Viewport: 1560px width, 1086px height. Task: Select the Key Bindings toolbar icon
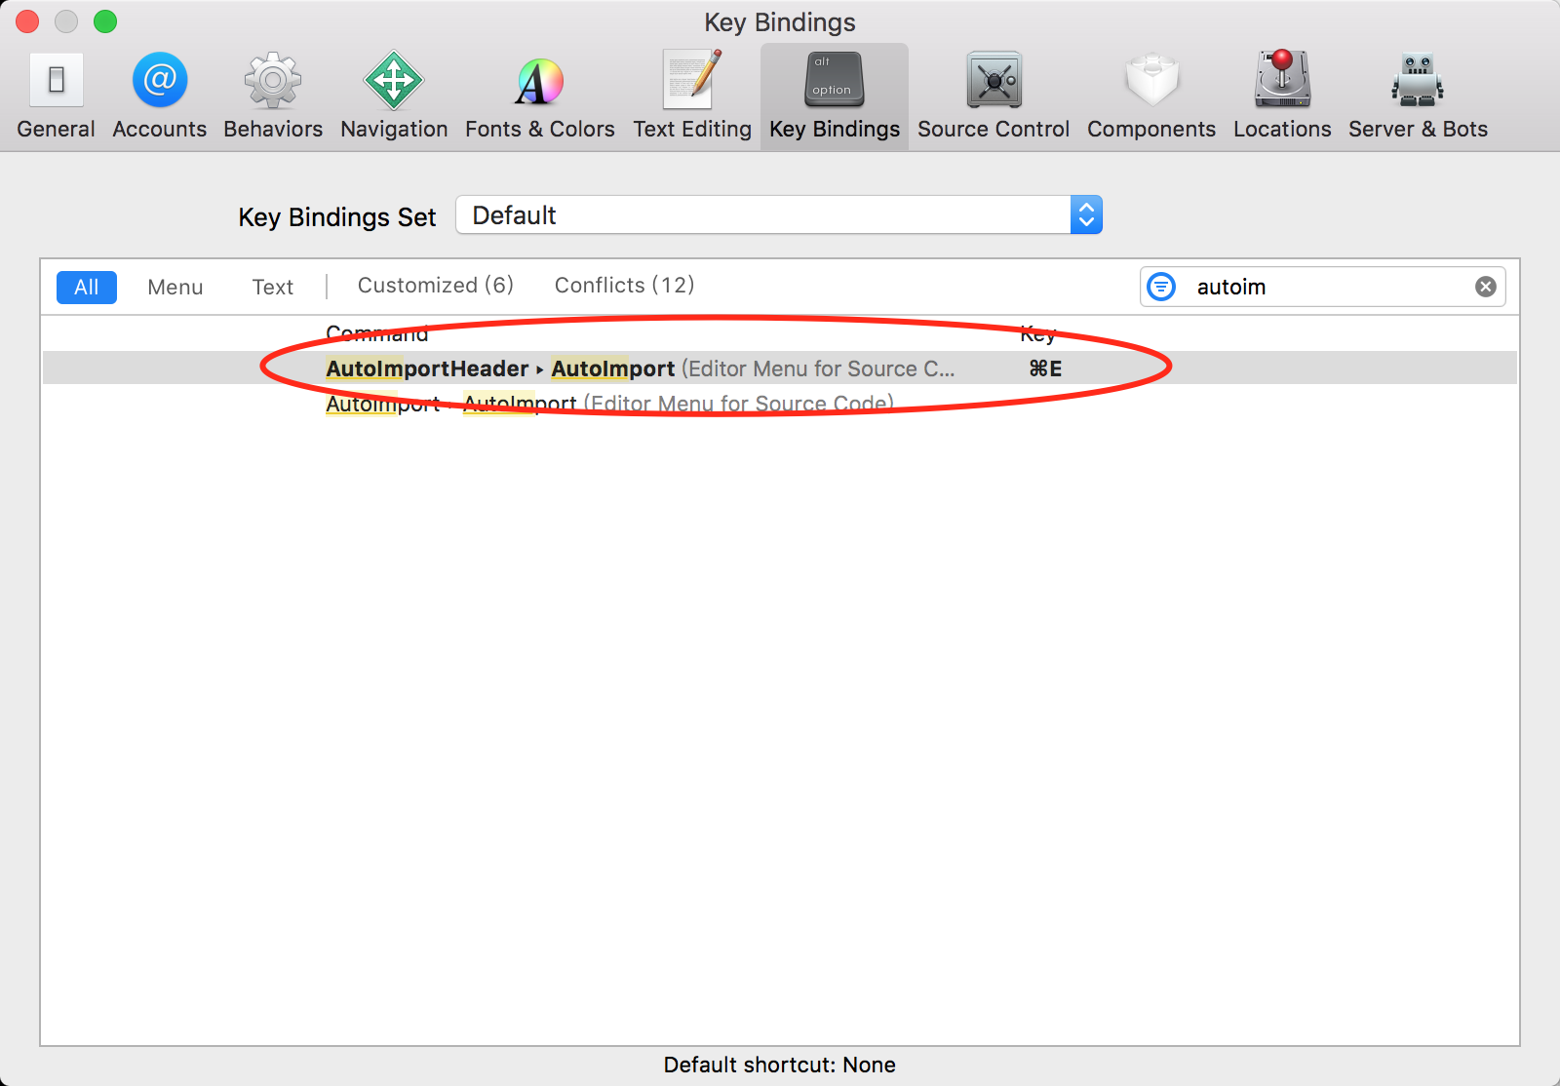(x=835, y=96)
